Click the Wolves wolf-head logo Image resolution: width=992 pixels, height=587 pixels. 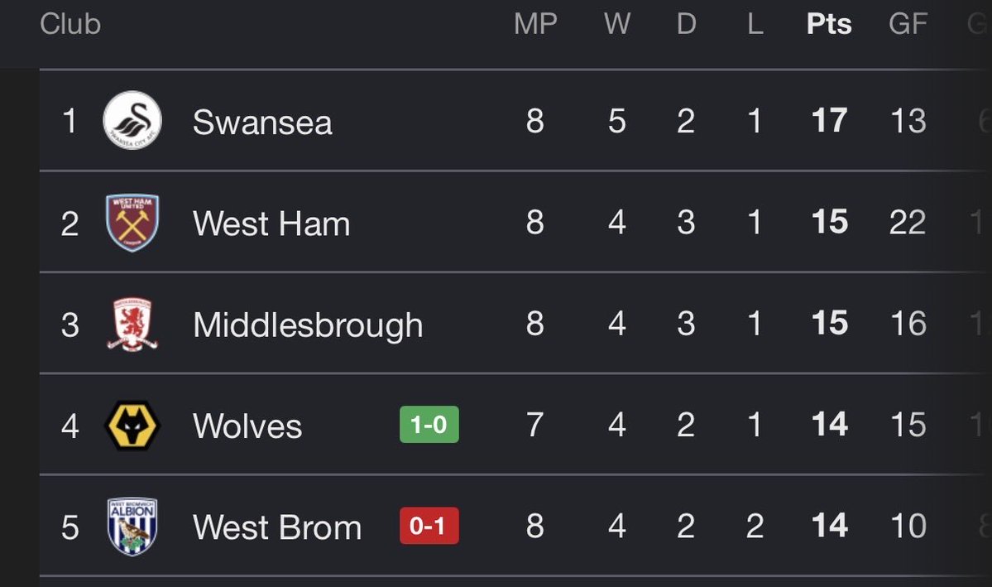[x=132, y=425]
